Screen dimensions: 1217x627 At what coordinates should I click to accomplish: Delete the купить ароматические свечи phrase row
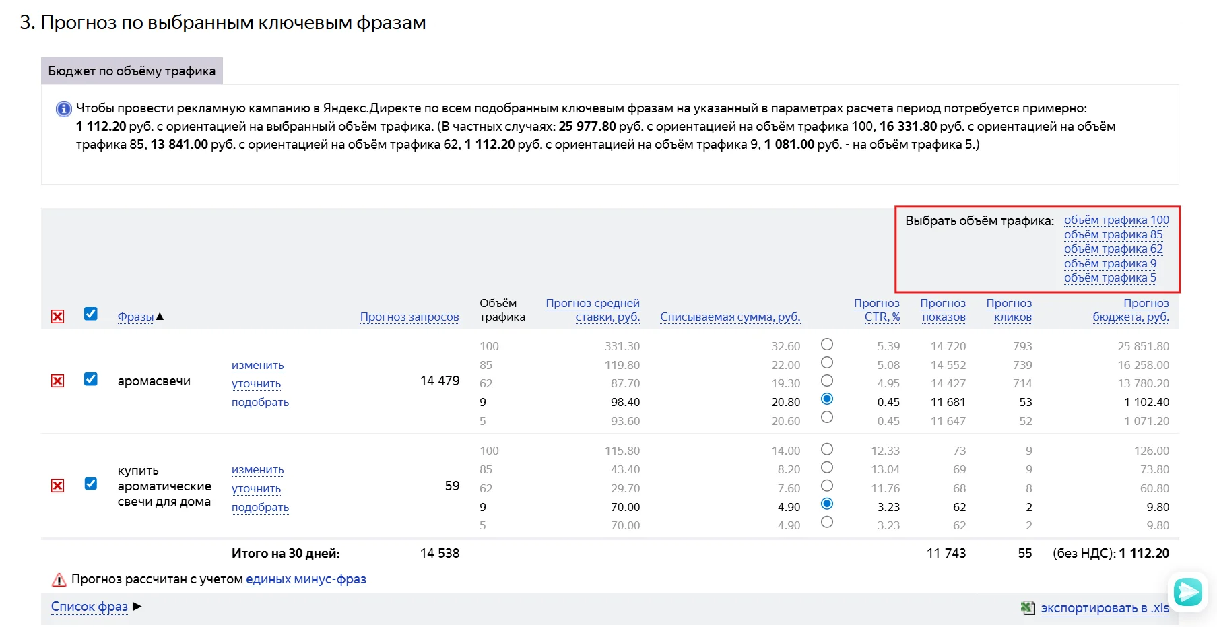point(58,486)
